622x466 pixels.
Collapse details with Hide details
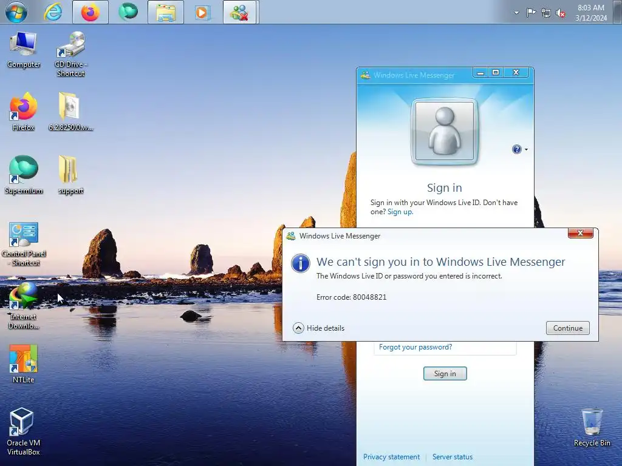pos(318,328)
